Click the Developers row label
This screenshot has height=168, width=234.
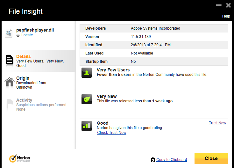click(96, 28)
